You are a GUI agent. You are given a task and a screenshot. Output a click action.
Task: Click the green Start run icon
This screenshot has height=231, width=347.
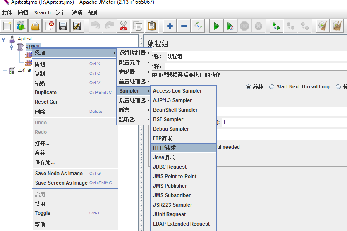(x=216, y=26)
